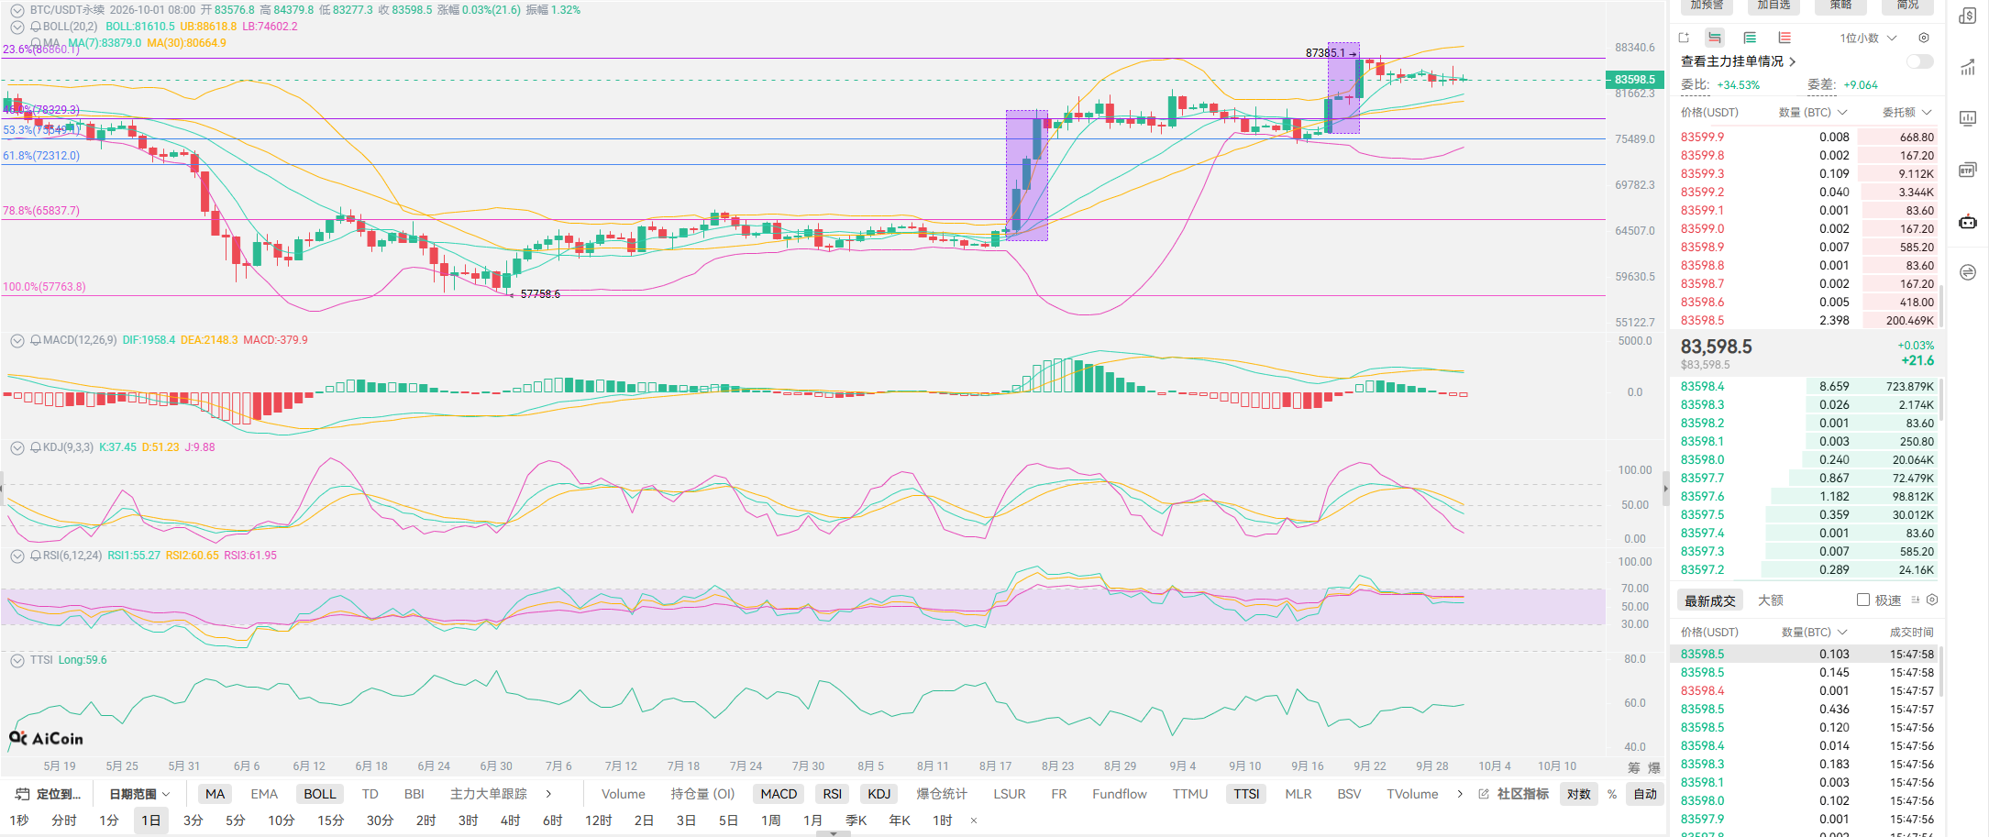Screen dimensions: 1989x837
Task: Toggle the 自动 auto-scale button
Action: (1645, 794)
